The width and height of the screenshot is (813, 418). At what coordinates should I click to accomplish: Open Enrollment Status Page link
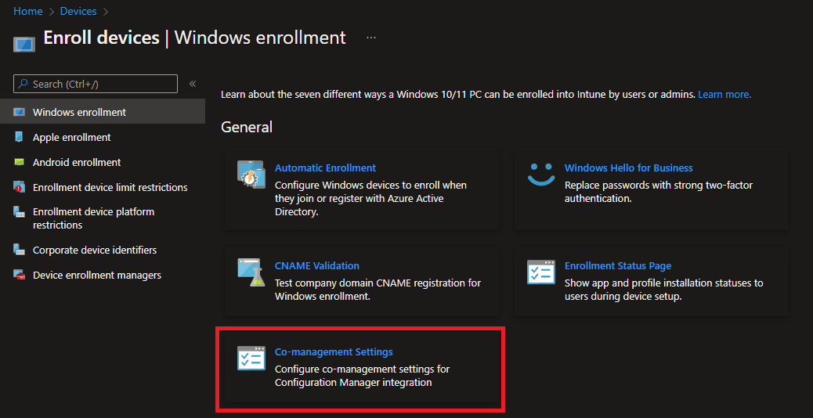(x=617, y=265)
